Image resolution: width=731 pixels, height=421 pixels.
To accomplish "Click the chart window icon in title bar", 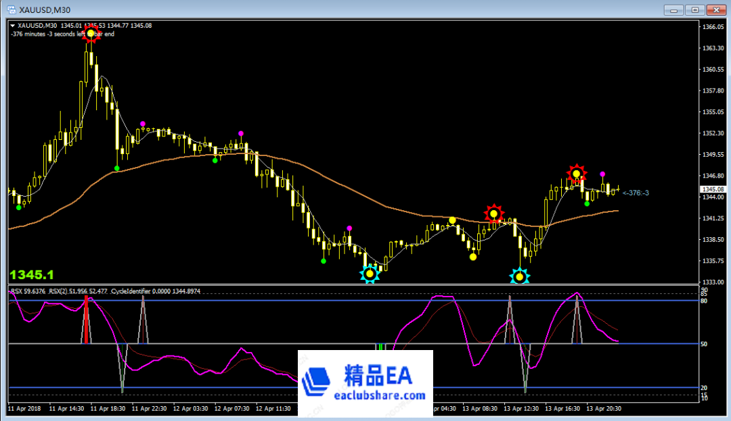I will click(x=12, y=10).
